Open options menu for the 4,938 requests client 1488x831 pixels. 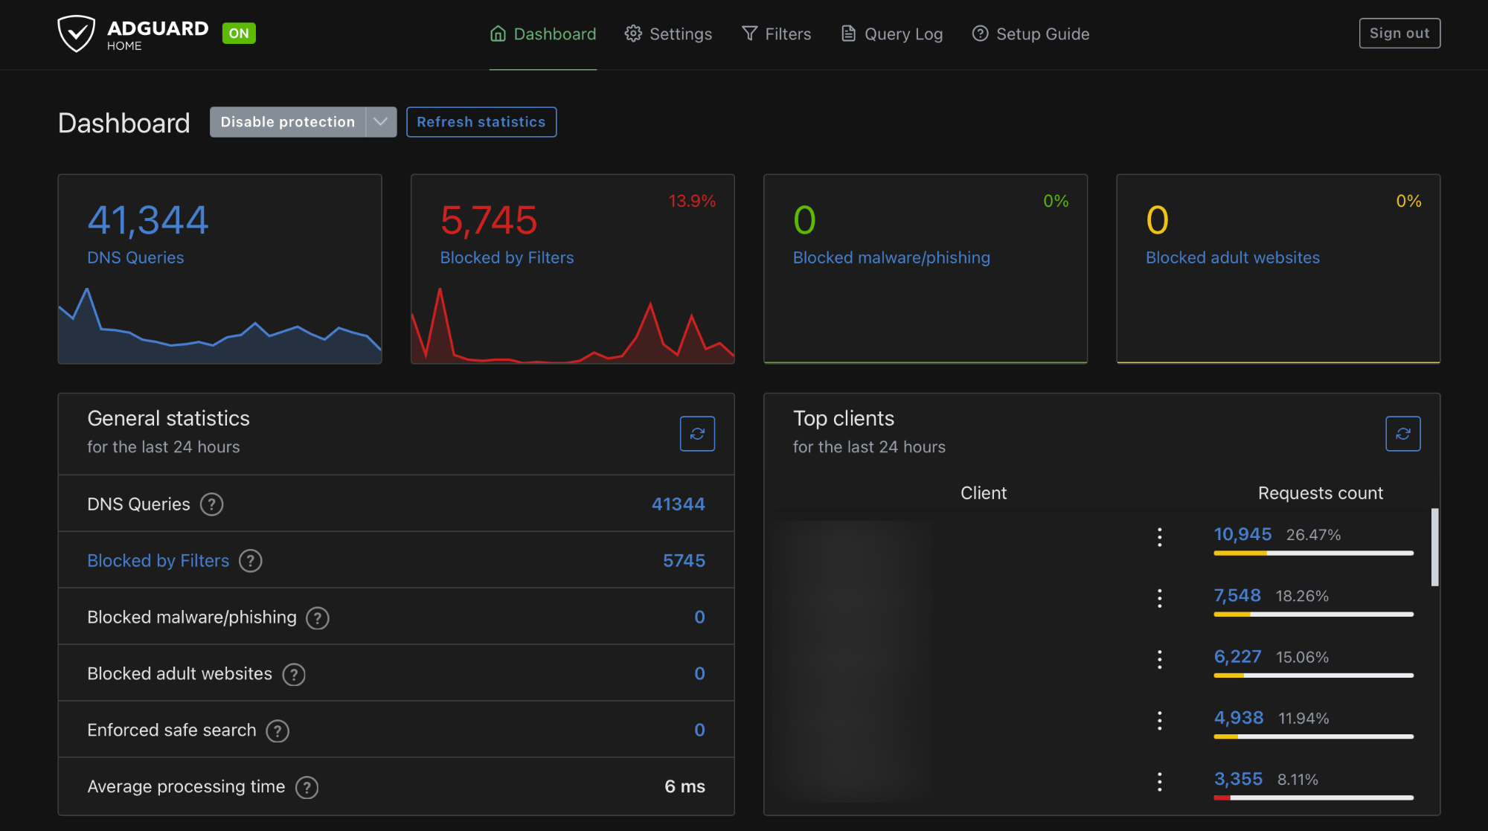click(1159, 720)
